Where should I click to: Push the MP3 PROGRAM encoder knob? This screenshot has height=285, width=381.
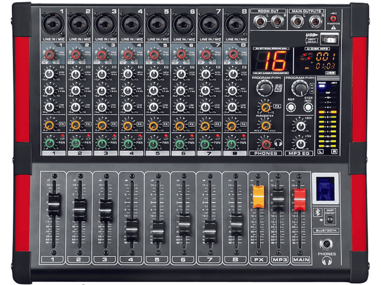click(x=300, y=88)
